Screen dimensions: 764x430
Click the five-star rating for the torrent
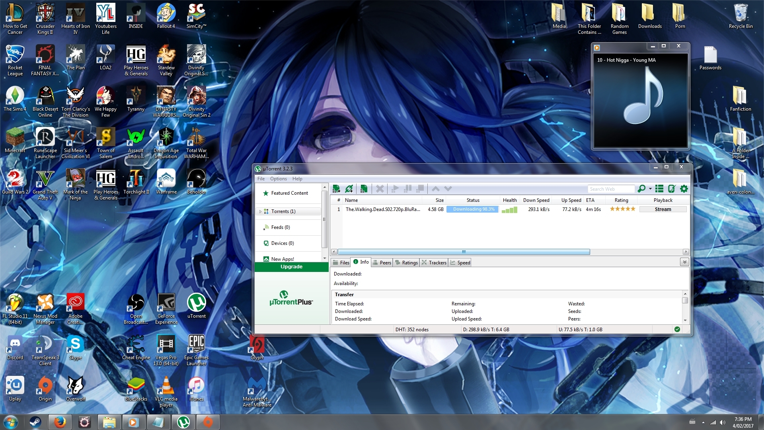click(x=622, y=209)
